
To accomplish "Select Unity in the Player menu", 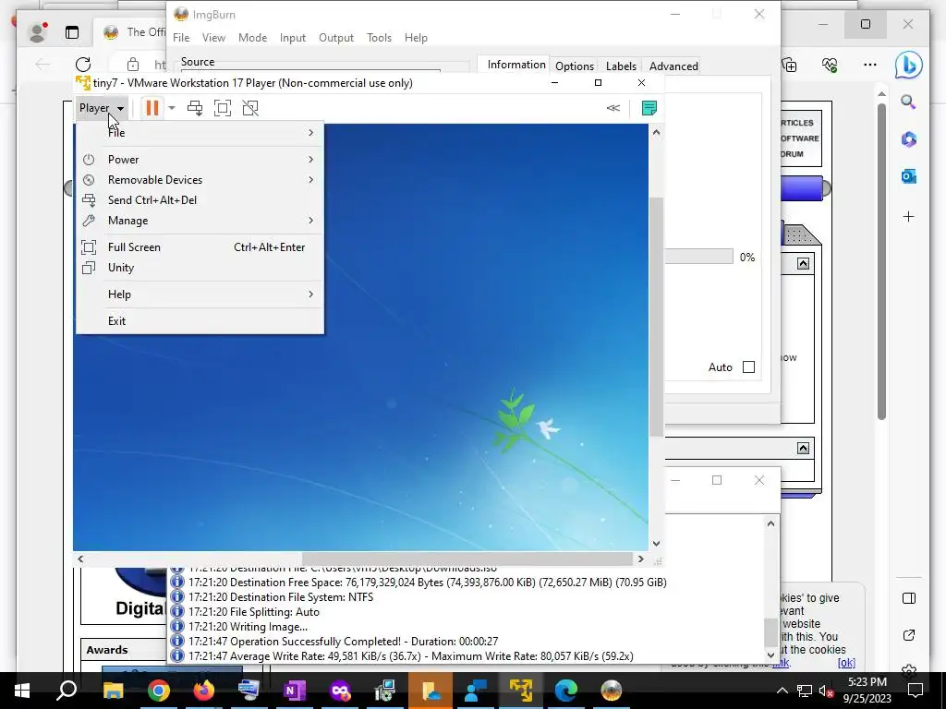I will click(x=200, y=268).
